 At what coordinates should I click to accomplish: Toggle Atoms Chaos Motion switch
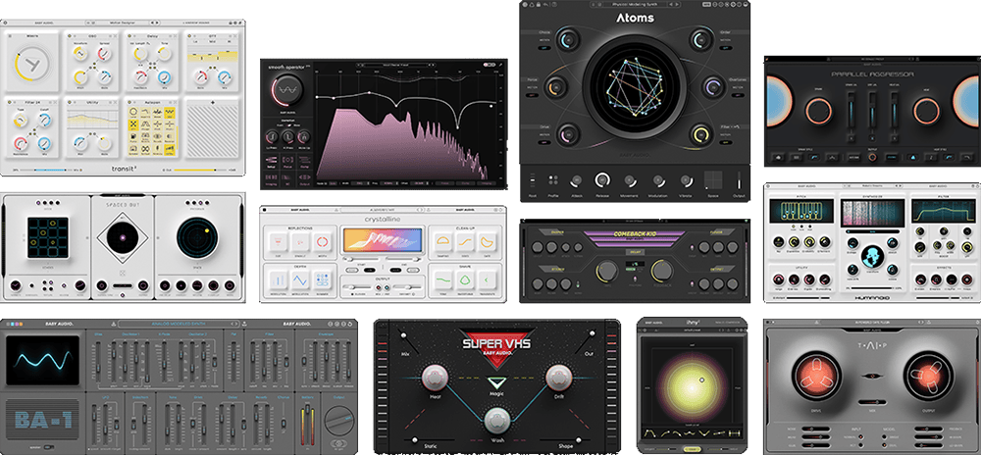tap(546, 48)
